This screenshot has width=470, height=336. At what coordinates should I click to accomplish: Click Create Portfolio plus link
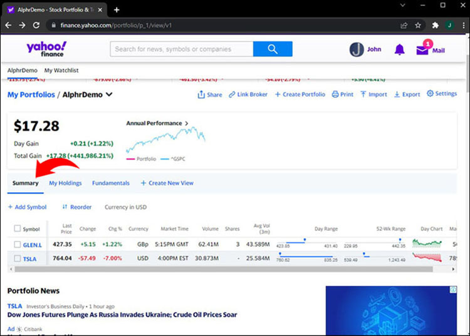click(x=300, y=94)
